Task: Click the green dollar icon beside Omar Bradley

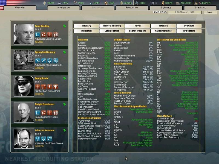Action: click(64, 26)
